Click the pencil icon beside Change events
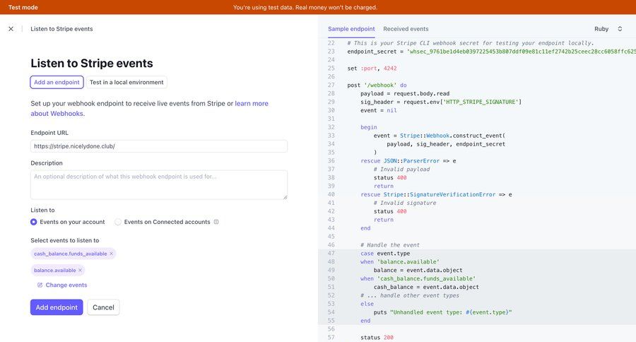This screenshot has width=636, height=342. click(x=40, y=285)
